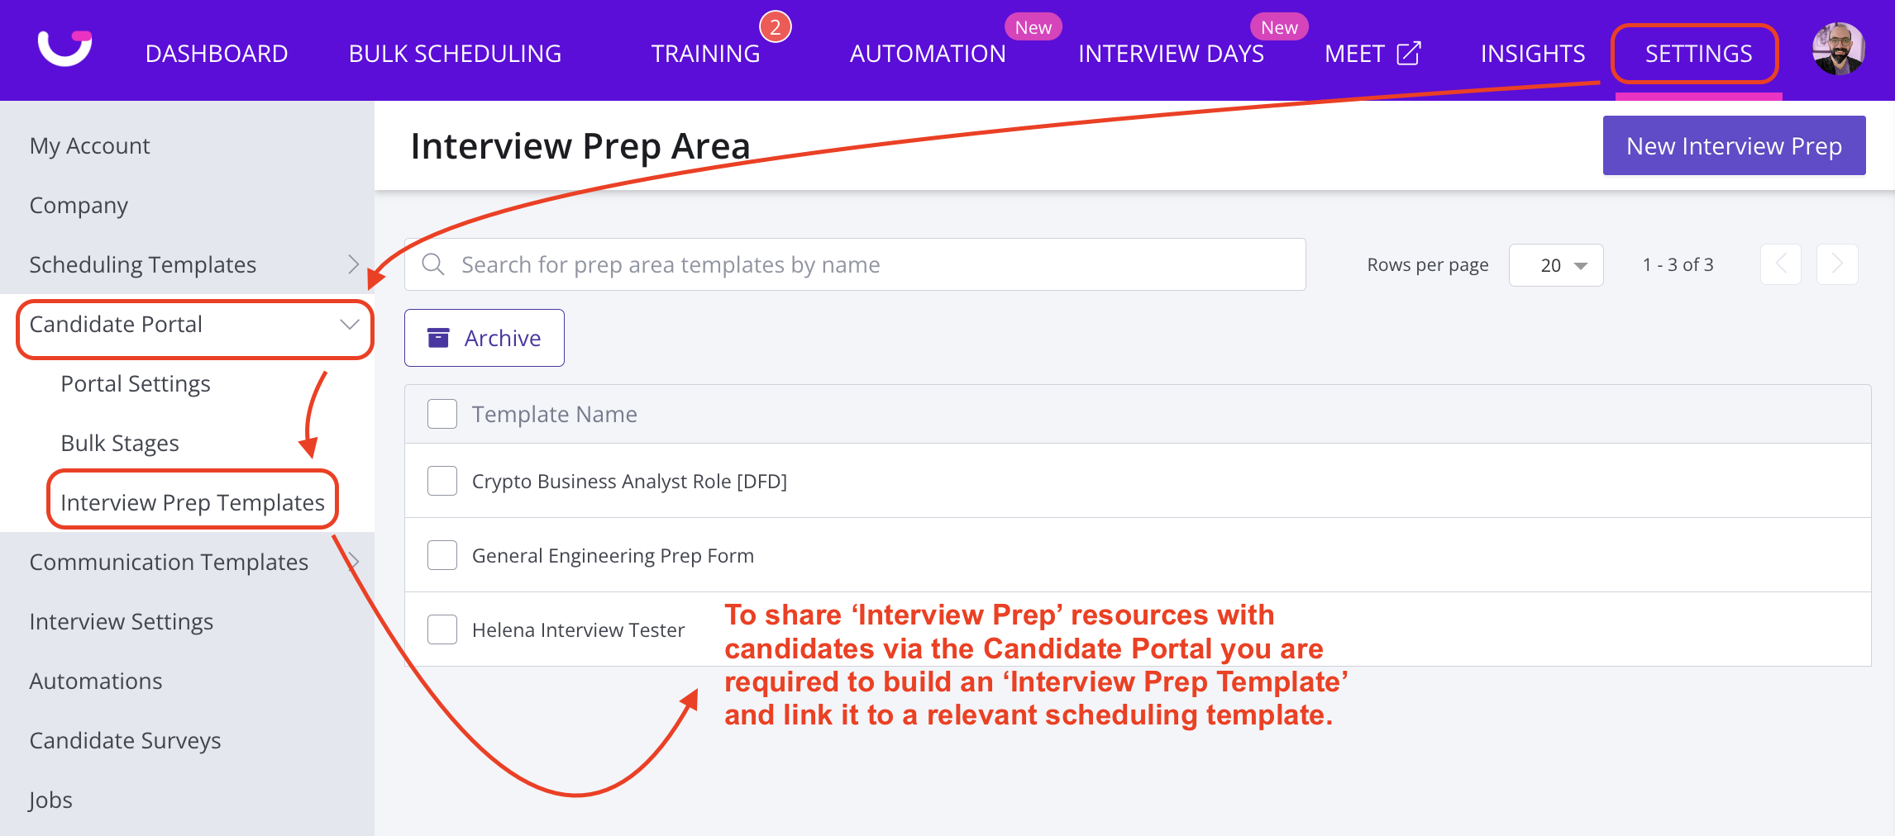This screenshot has width=1895, height=836.
Task: Expand the Scheduling Templates section
Action: click(353, 264)
